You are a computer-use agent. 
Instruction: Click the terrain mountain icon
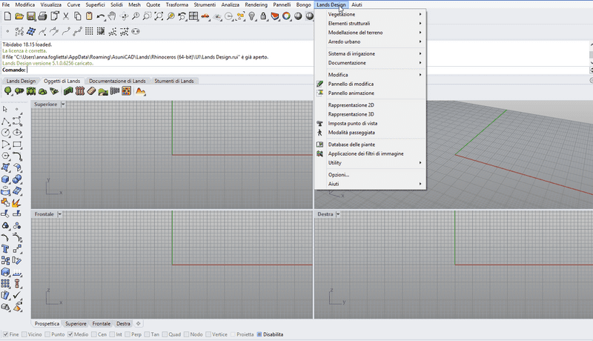tap(140, 90)
